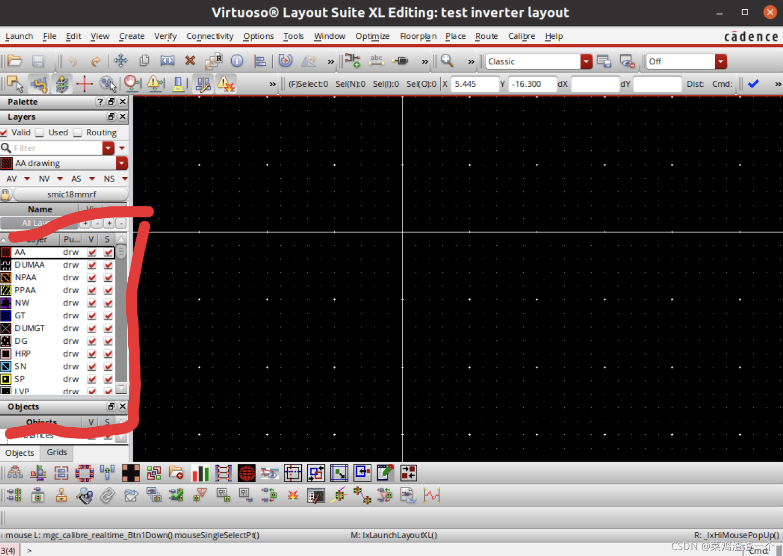The image size is (783, 556).
Task: Toggle the Routing checkbox
Action: coord(77,133)
